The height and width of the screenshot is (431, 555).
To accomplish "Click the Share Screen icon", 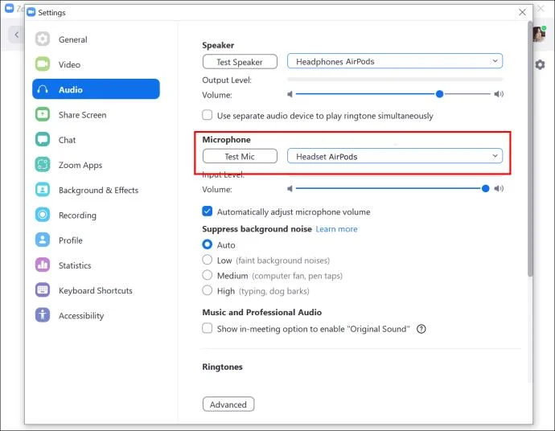I will pyautogui.click(x=43, y=114).
